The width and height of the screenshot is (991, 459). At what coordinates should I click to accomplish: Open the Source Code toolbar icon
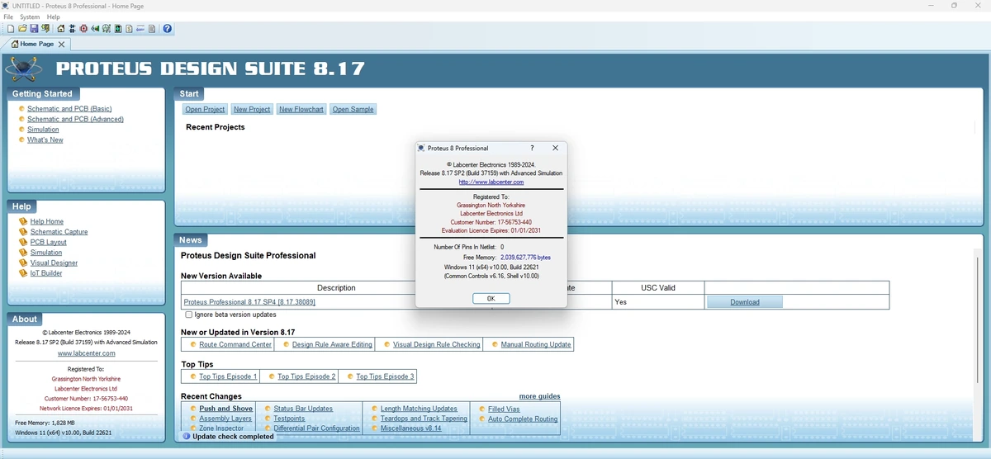140,28
